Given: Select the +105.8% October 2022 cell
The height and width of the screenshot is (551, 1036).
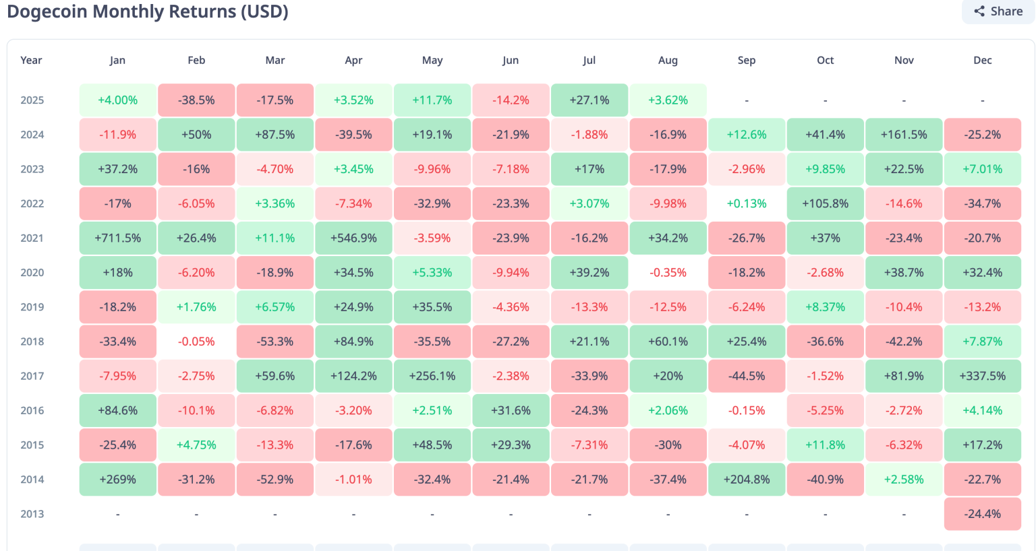Looking at the screenshot, I should 825,203.
